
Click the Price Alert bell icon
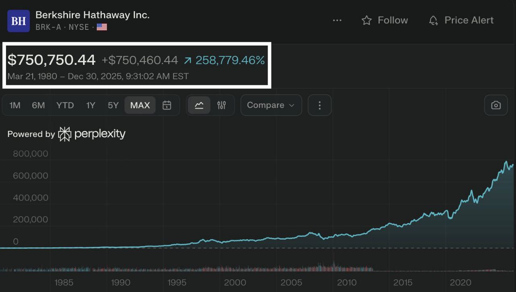coord(433,20)
